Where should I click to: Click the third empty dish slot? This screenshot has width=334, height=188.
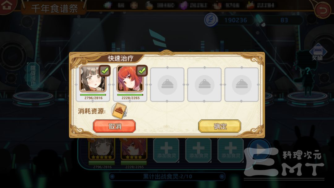(x=167, y=84)
